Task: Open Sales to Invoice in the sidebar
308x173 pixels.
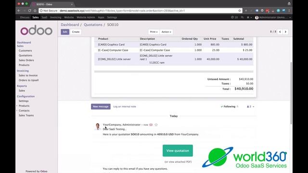Action: click(x=28, y=75)
